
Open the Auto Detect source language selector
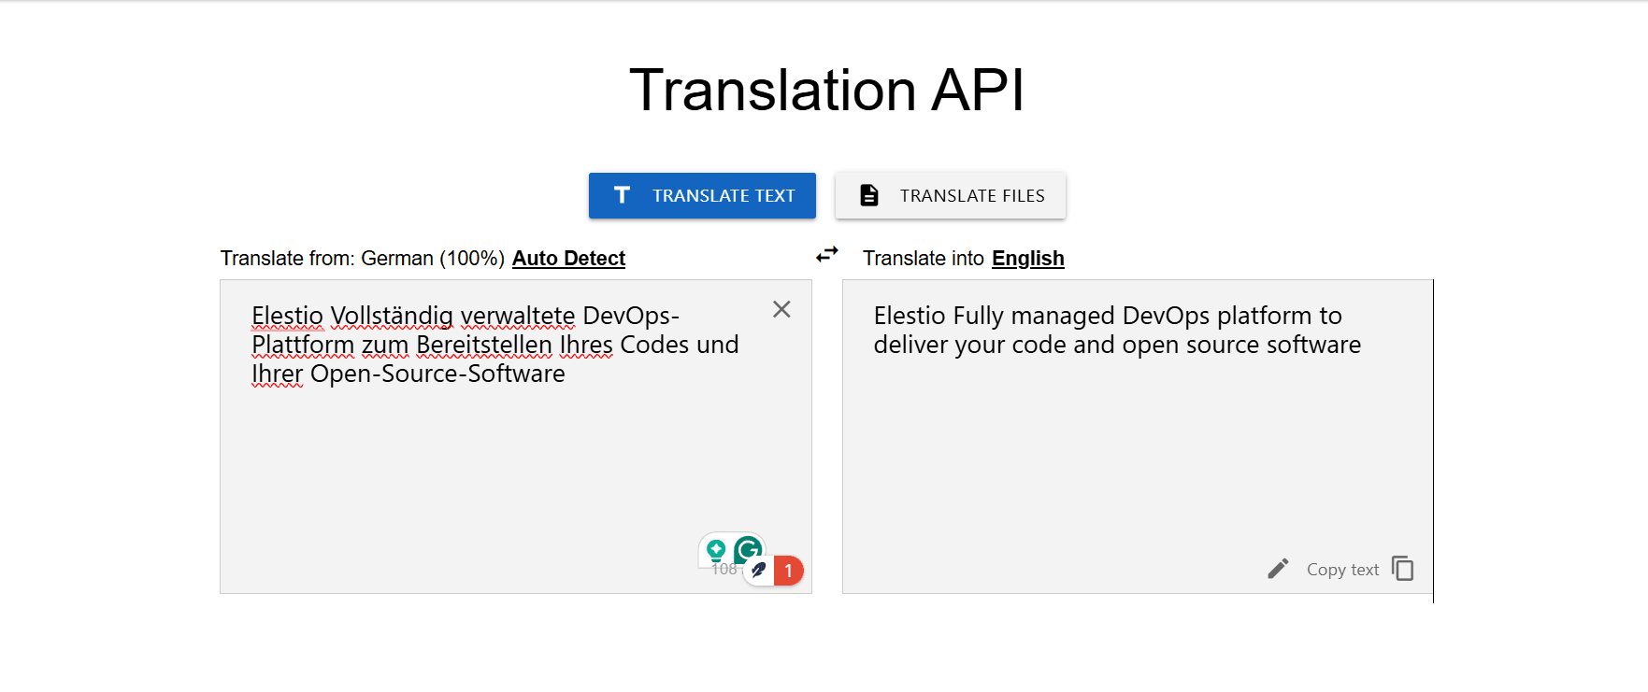point(568,259)
